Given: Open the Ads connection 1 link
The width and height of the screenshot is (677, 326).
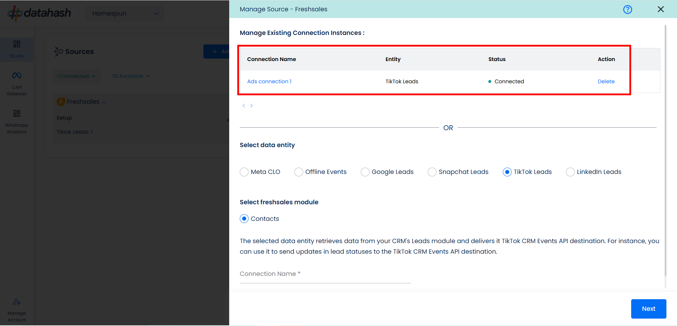Looking at the screenshot, I should tap(269, 81).
